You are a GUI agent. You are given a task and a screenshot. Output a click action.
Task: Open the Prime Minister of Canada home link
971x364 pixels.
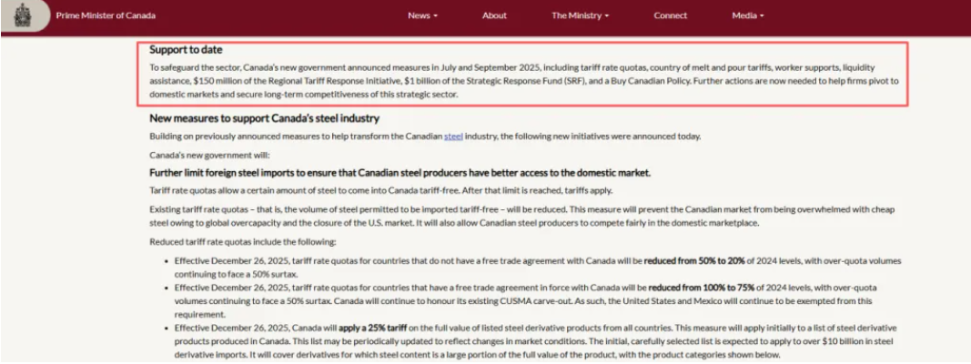[x=106, y=15]
